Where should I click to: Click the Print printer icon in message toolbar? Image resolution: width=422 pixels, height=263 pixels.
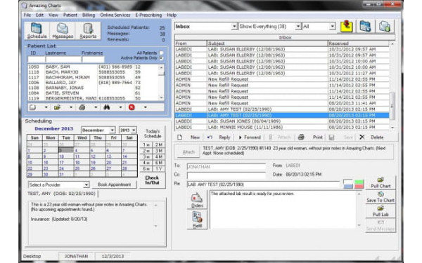pyautogui.click(x=301, y=137)
